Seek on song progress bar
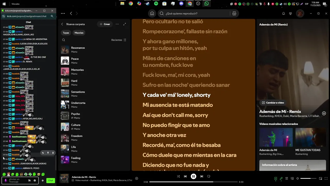This screenshot has width=330, height=186. pyautogui.click(x=193, y=182)
